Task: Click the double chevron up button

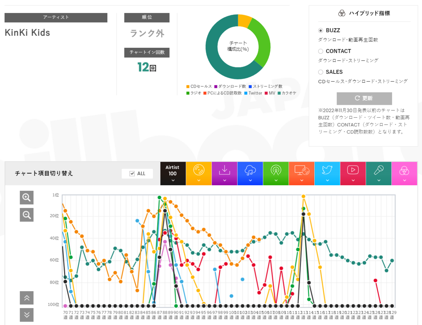Action: pyautogui.click(x=27, y=298)
